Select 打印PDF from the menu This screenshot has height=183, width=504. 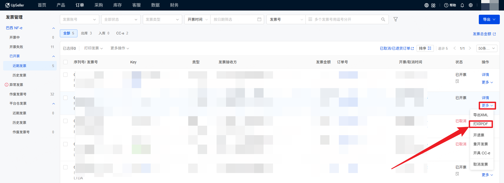480,124
